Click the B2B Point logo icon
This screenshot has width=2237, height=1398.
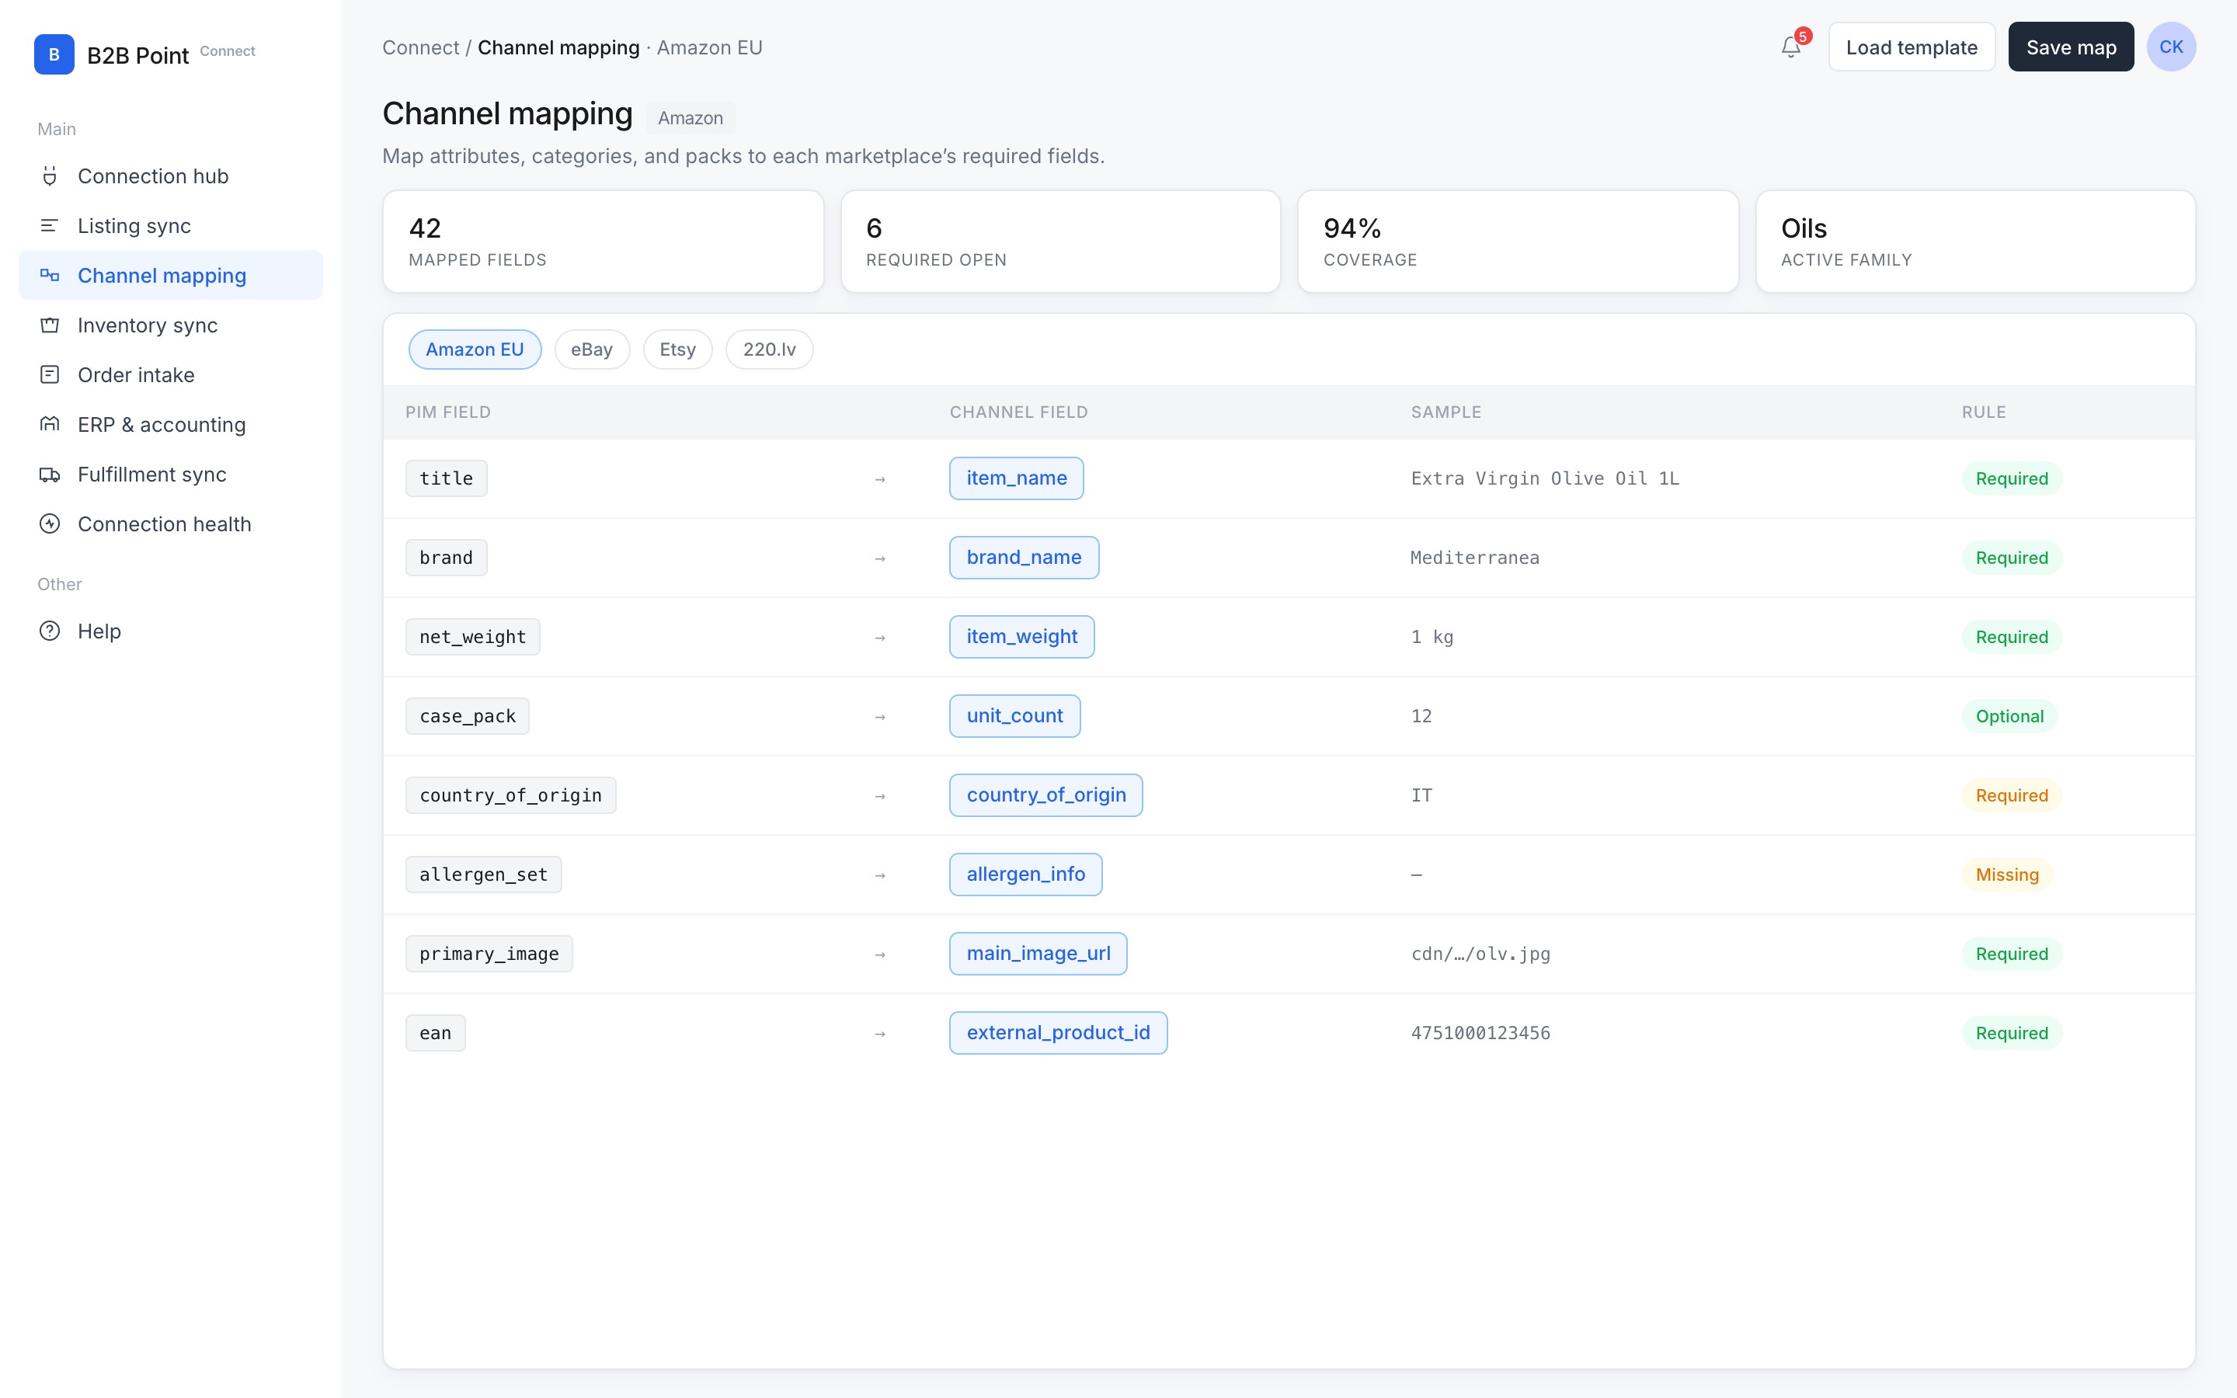[54, 54]
